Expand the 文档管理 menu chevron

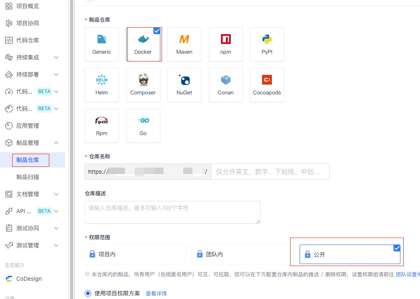(x=56, y=194)
